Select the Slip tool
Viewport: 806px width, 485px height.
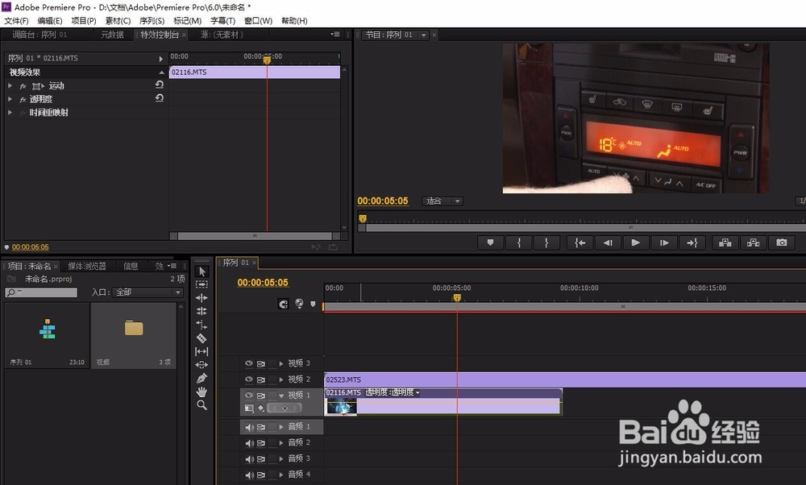pyautogui.click(x=201, y=351)
